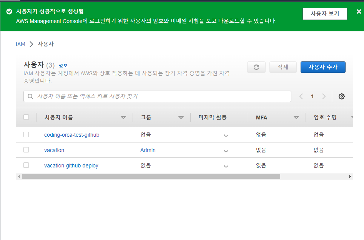364x240 pixels.
Task: Sort by 사용자 이름 column arrow
Action: (123, 118)
